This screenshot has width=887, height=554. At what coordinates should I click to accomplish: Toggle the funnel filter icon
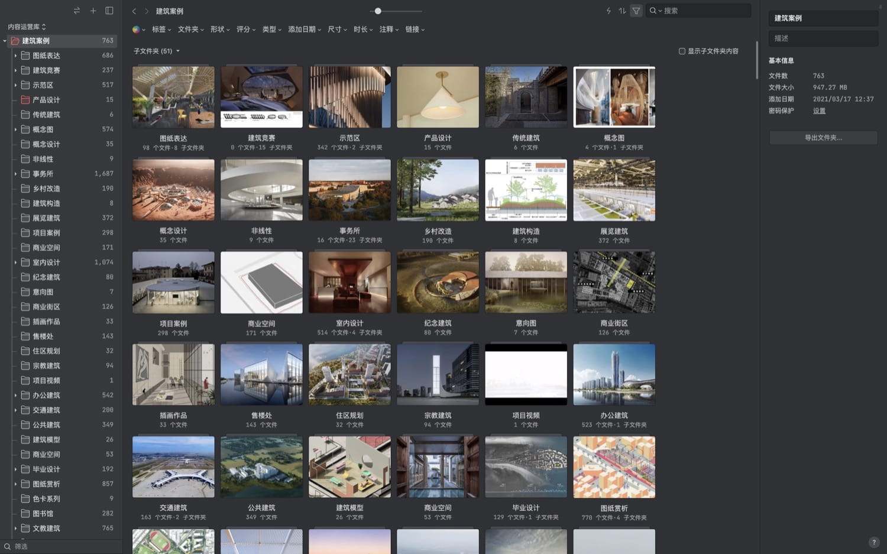[x=636, y=11]
